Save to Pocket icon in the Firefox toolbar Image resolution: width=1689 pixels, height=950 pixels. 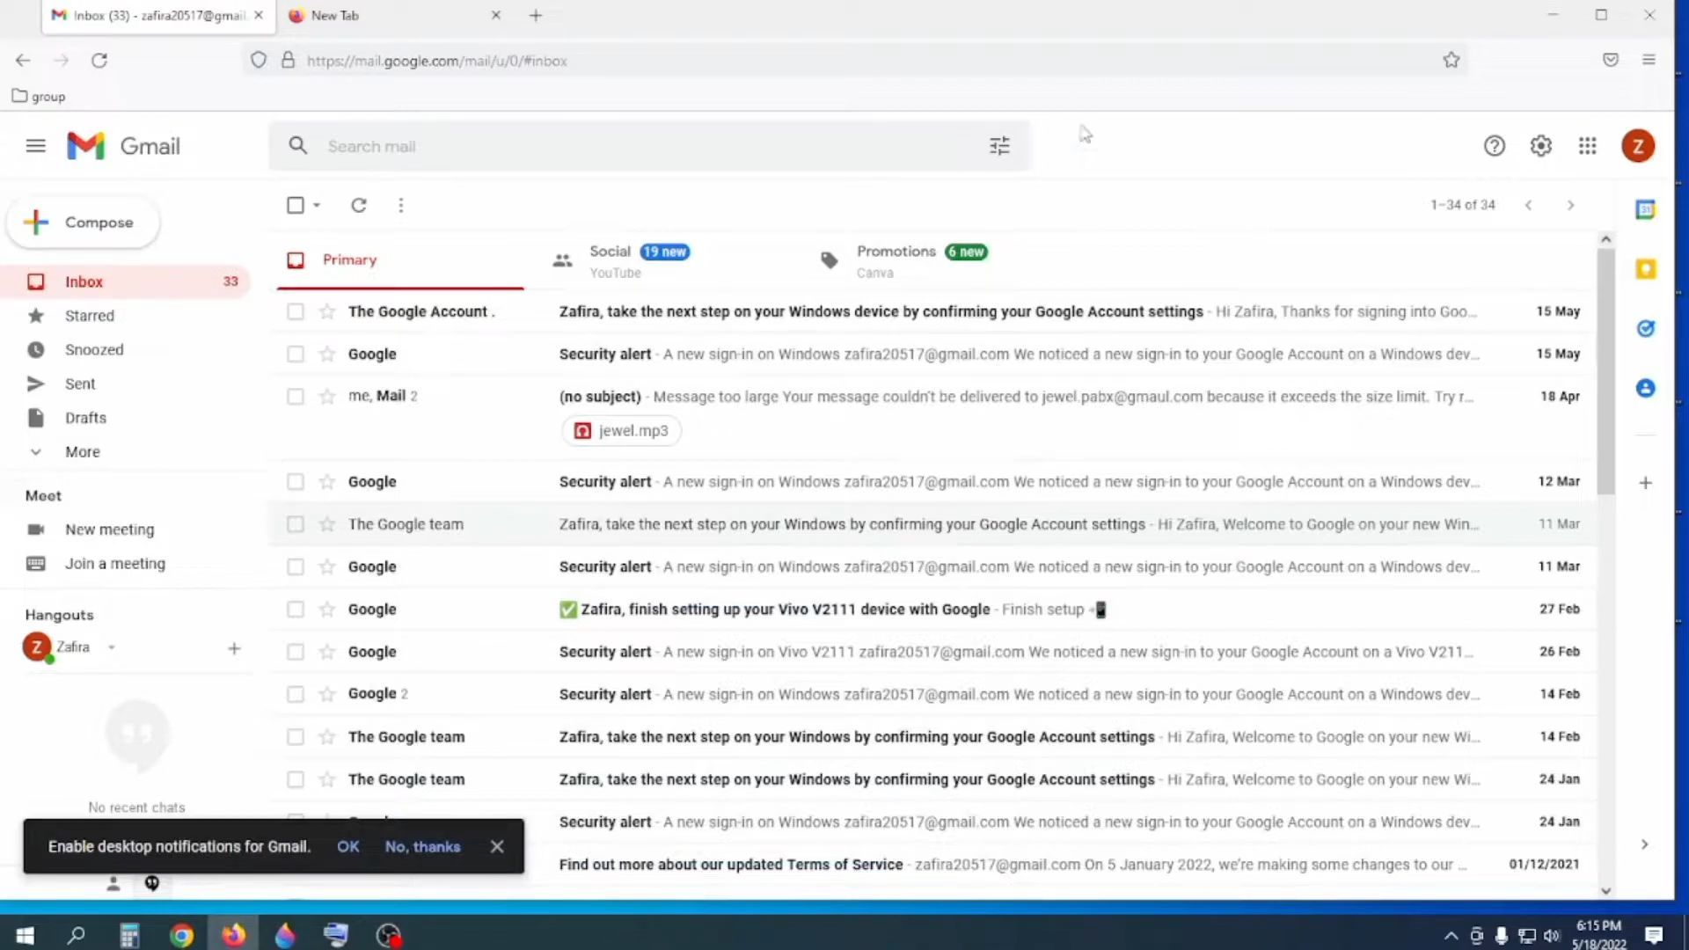tap(1611, 60)
